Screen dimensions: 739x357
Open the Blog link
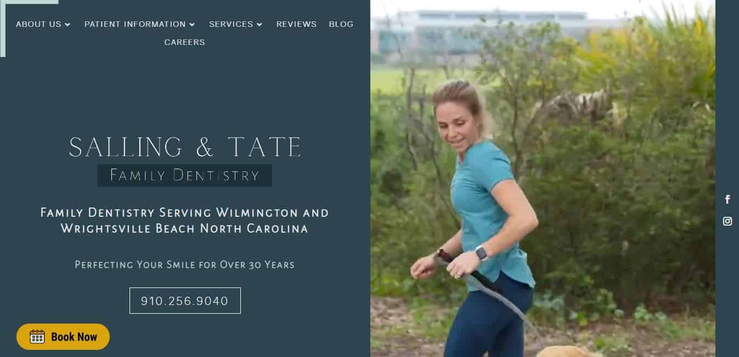[341, 24]
